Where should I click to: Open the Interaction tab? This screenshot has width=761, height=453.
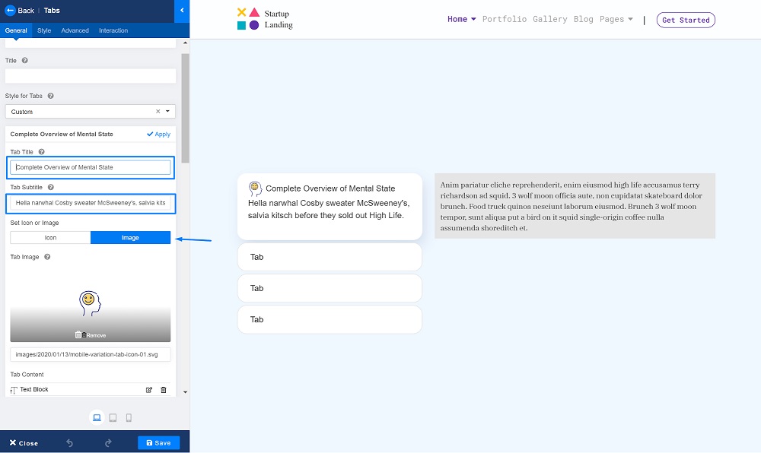[x=113, y=30]
